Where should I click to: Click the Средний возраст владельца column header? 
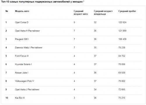tap(103, 13)
